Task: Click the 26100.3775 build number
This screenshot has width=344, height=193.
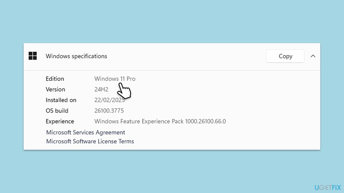Action: point(109,111)
